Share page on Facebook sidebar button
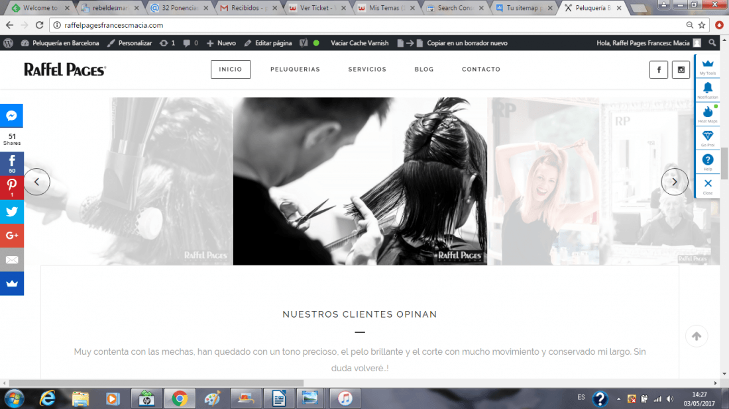Screen dimensions: 729x409 click(x=12, y=163)
